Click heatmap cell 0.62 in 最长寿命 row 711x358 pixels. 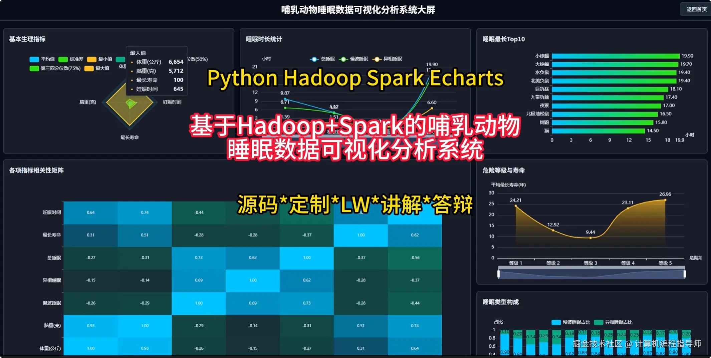[x=415, y=235]
